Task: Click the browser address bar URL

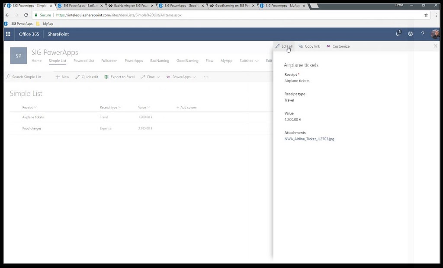Action: (x=119, y=15)
